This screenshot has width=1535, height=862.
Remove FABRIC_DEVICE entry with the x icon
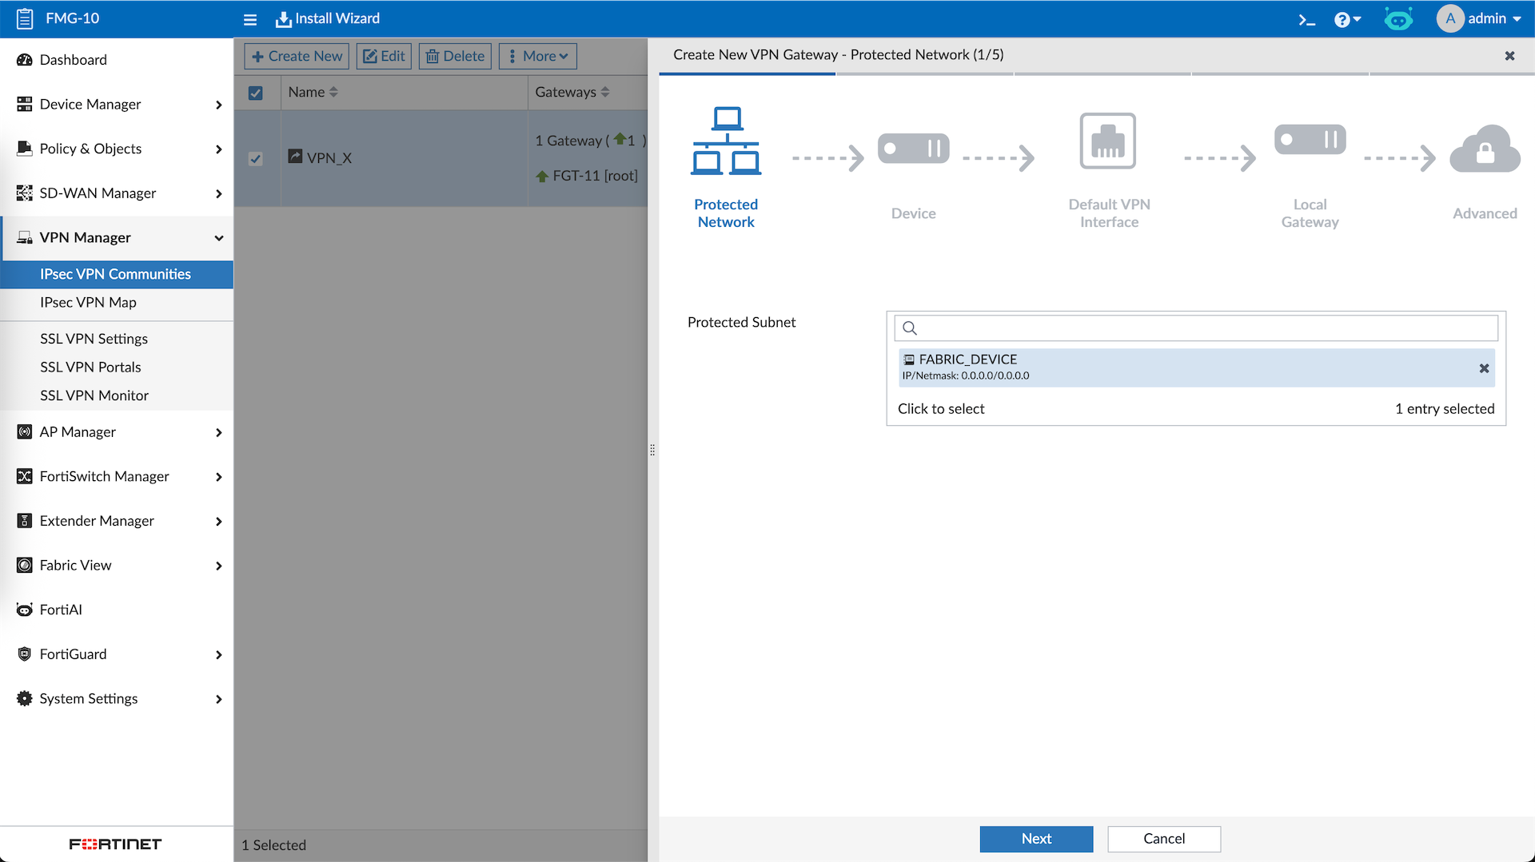pos(1484,368)
